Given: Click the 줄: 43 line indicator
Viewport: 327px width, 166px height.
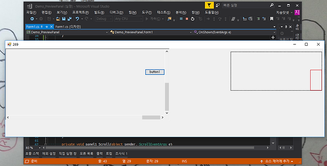Looking at the screenshot, I should (102, 161).
